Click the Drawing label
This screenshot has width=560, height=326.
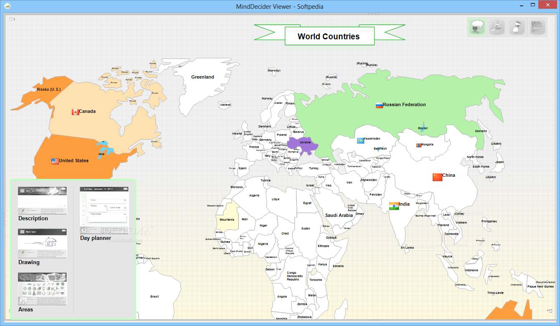(29, 262)
